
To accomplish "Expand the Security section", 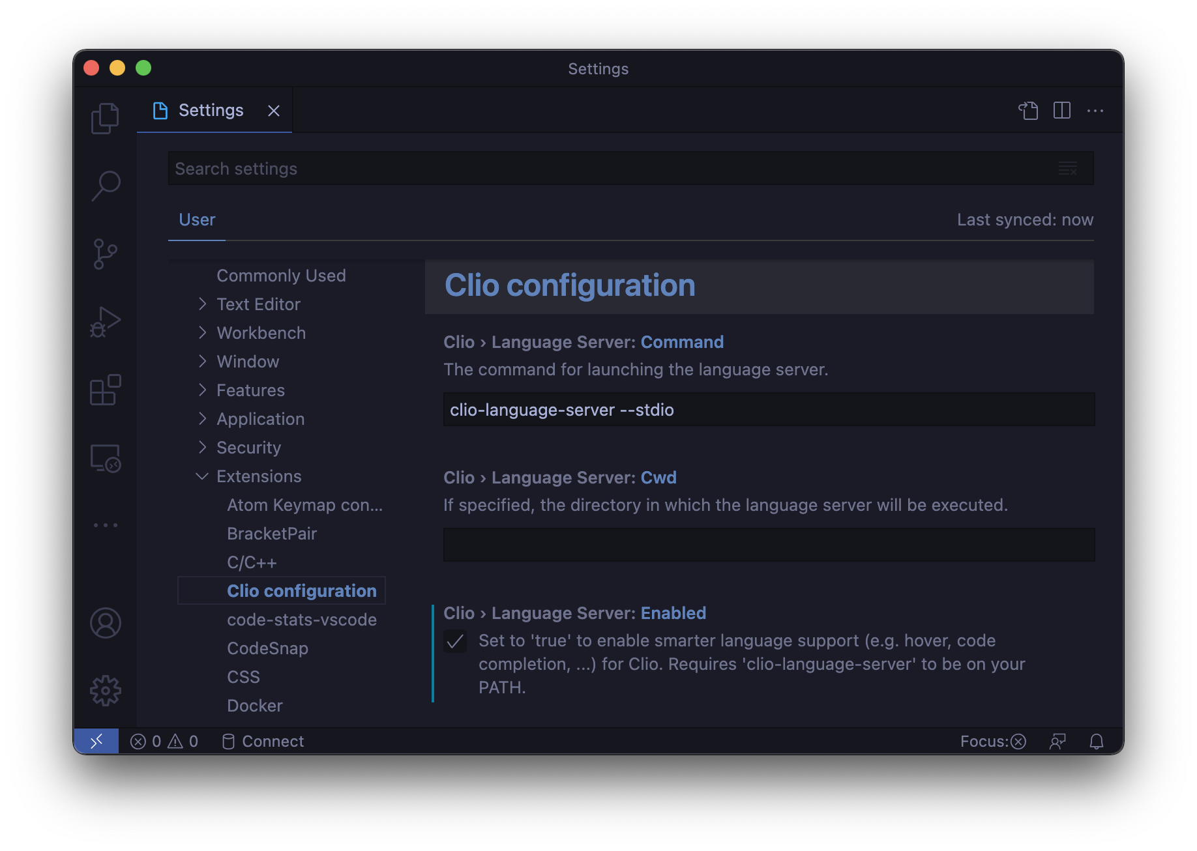I will tap(248, 448).
